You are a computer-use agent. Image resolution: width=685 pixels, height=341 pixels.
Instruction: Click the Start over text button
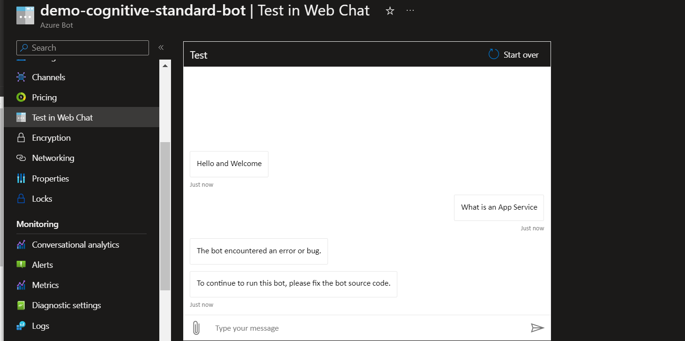[x=521, y=55]
